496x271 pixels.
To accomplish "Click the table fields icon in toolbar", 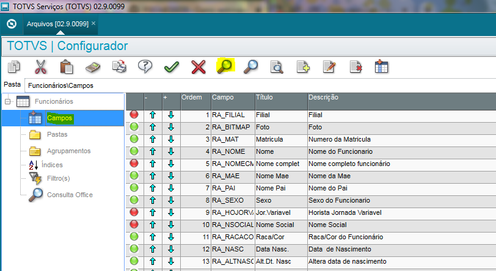I will (x=381, y=67).
